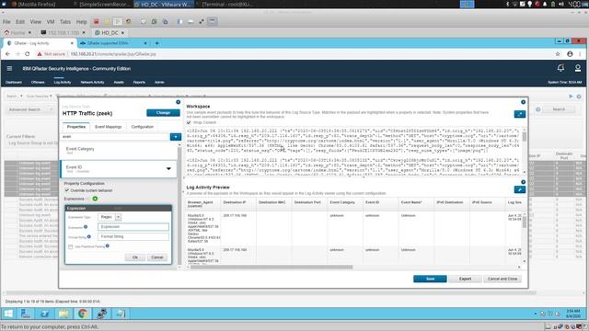Open the QRadar notifications bell
Image resolution: width=589 pixels, height=331 pixels.
pyautogui.click(x=560, y=68)
